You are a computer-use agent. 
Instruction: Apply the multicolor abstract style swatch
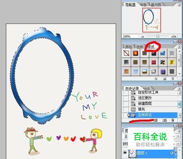[x=163, y=62]
